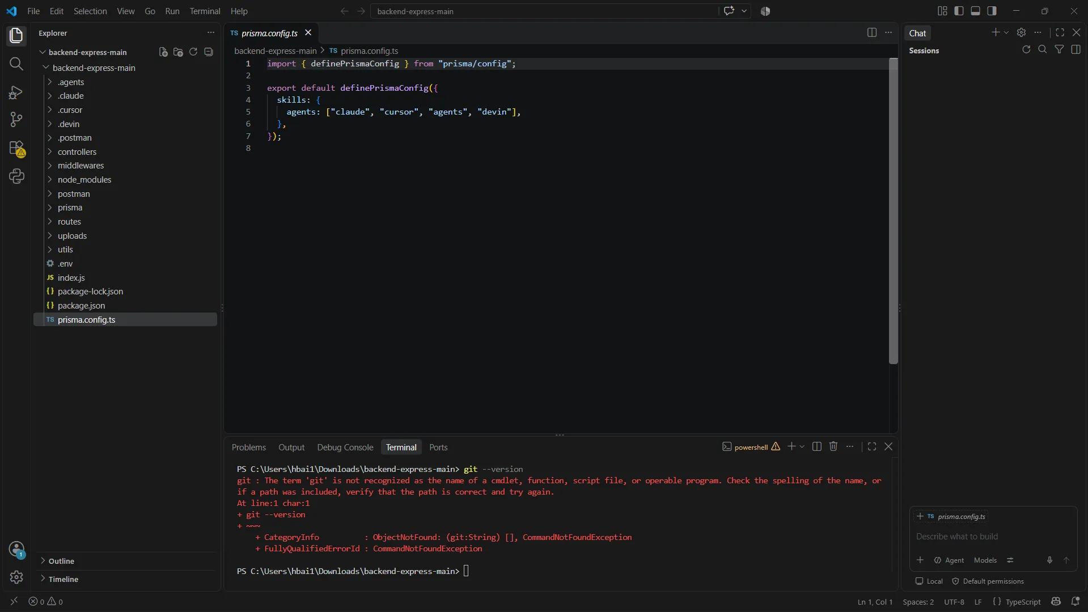
Task: Split the terminal panel
Action: click(x=817, y=447)
